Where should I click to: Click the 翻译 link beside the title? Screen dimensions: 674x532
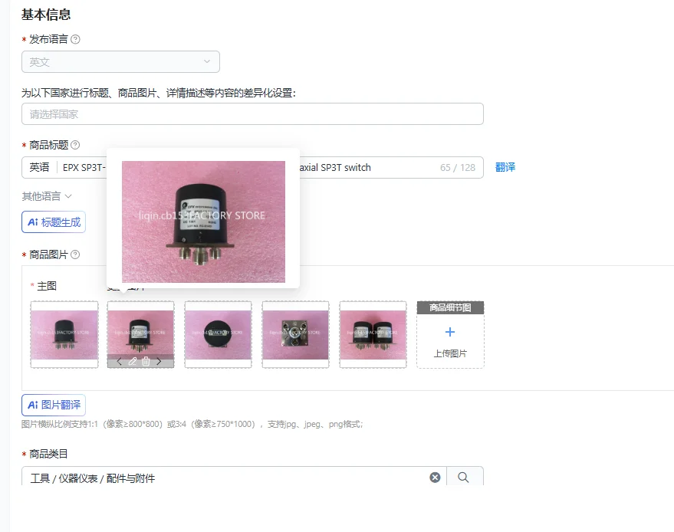pyautogui.click(x=505, y=168)
